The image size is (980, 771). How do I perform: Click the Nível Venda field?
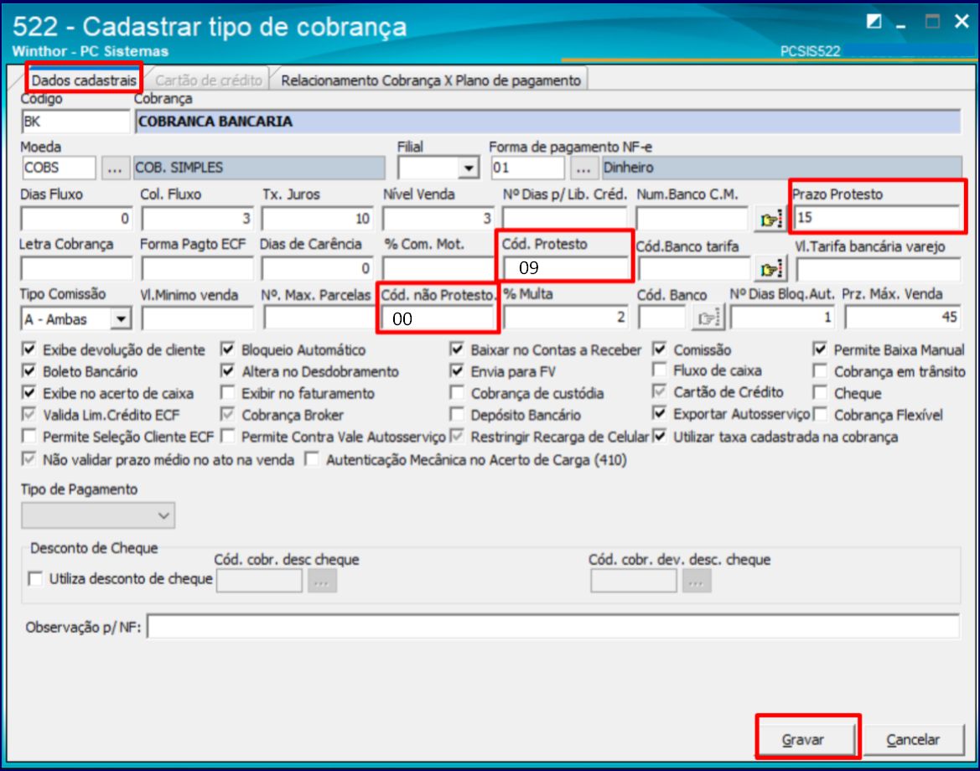(438, 220)
